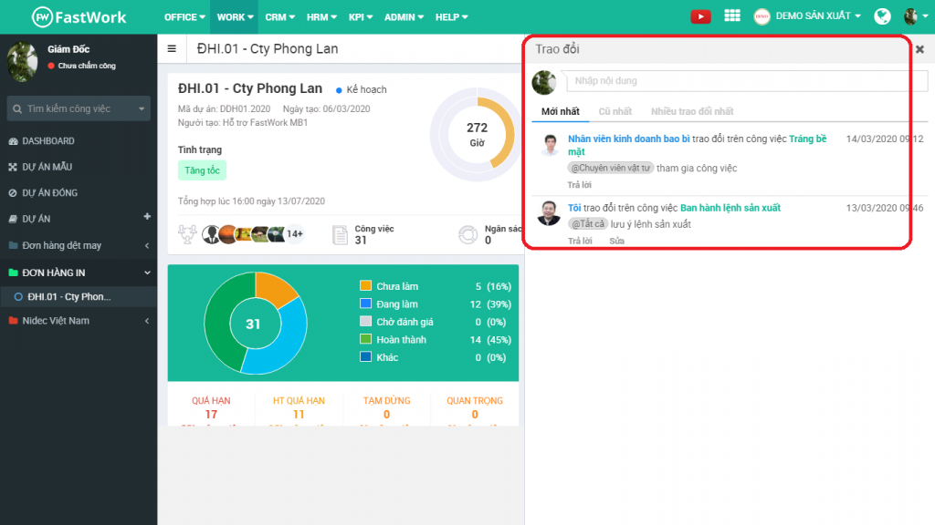Open the apps grid icon
The width and height of the screenshot is (935, 525).
pos(732,16)
